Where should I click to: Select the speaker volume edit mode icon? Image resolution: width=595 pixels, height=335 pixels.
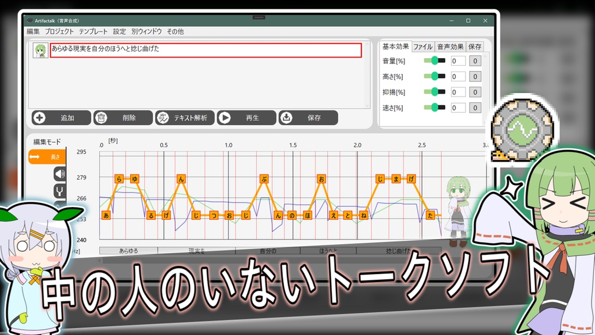tap(60, 174)
